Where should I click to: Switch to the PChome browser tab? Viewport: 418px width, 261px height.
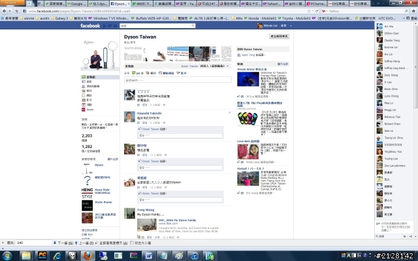point(315,4)
